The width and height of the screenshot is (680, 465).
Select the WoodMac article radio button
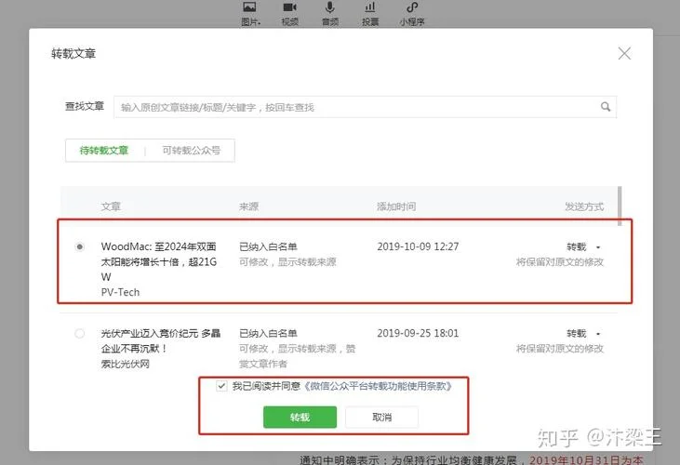(79, 246)
